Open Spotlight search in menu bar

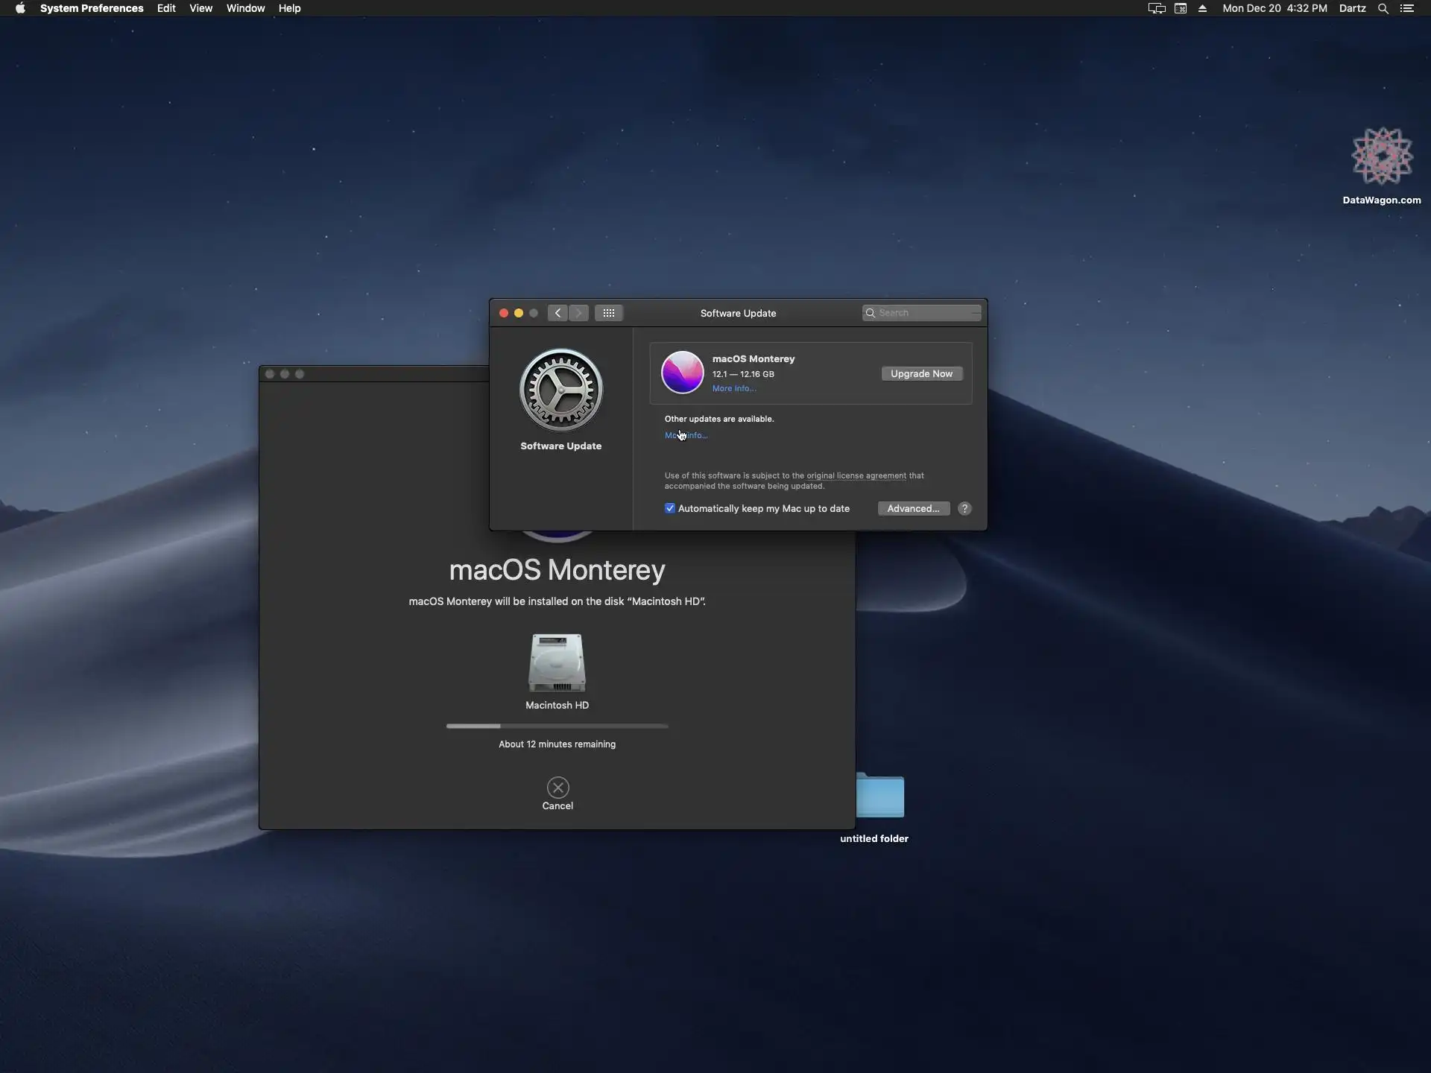click(x=1383, y=9)
